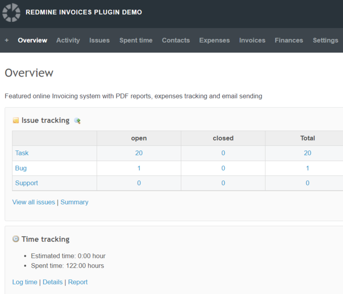Click the Redmine logo icon in header
Viewport: 343px width, 294px height.
pyautogui.click(x=11, y=12)
